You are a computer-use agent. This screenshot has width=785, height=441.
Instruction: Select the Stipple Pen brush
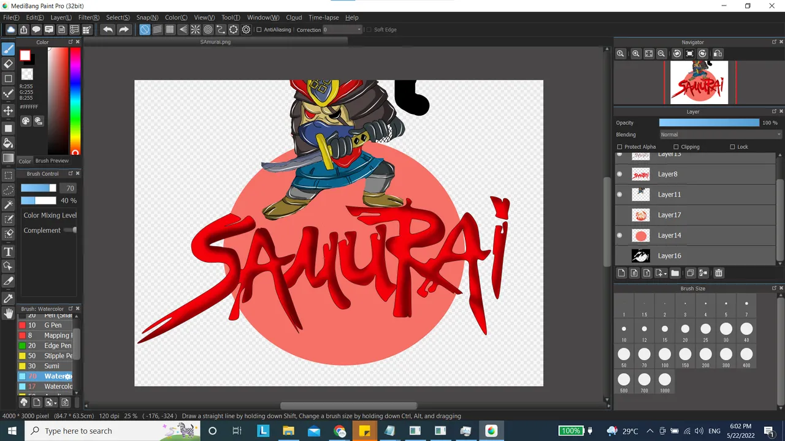pyautogui.click(x=45, y=356)
